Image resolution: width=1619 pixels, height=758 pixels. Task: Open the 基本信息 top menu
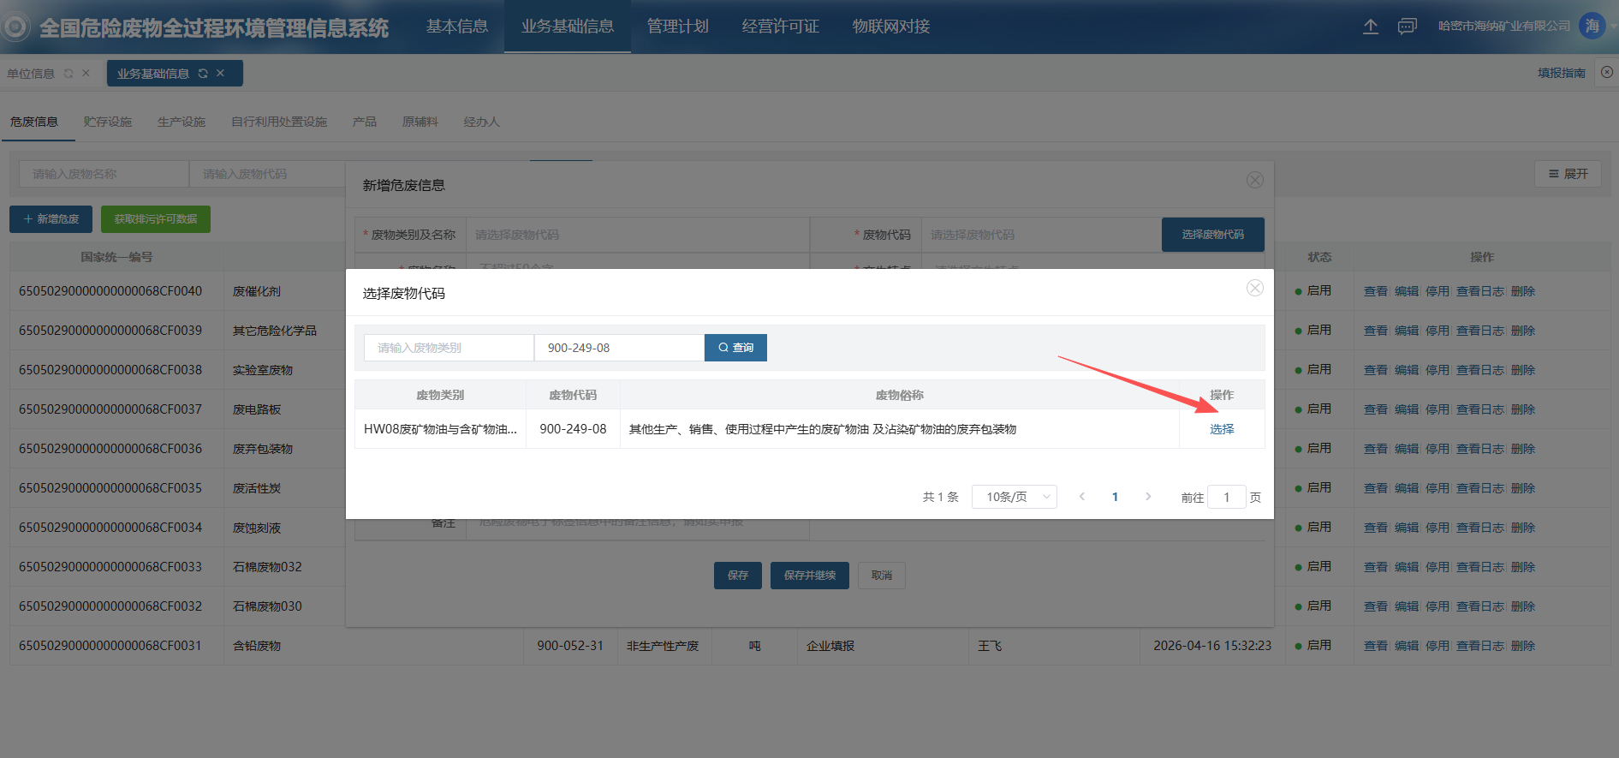coord(457,27)
